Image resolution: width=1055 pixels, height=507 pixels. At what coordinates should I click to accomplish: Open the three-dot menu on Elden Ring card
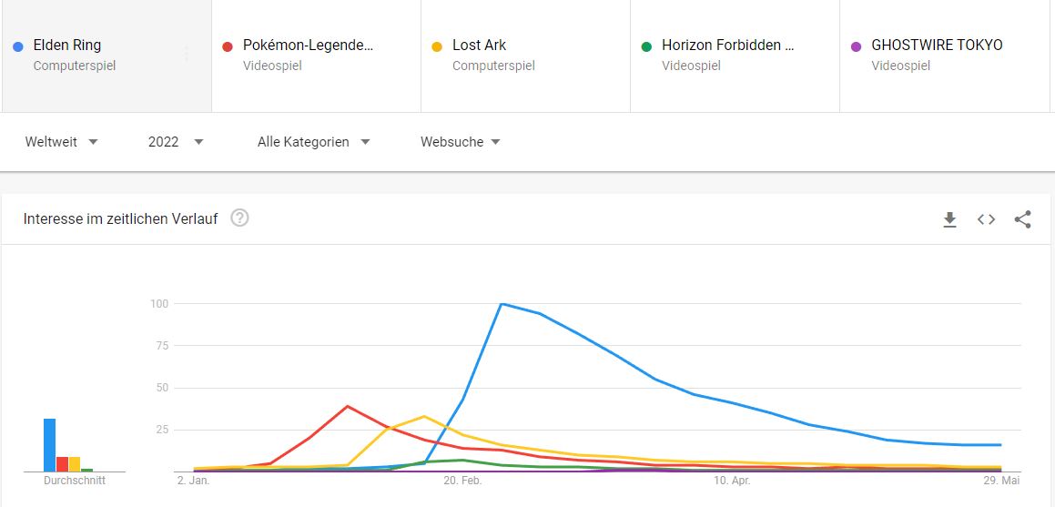(187, 55)
